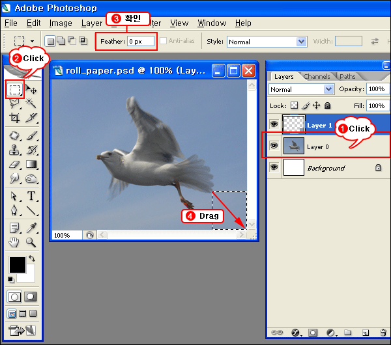This screenshot has height=345, width=391.
Task: Select the Healing Brush tool
Action: [x=14, y=136]
